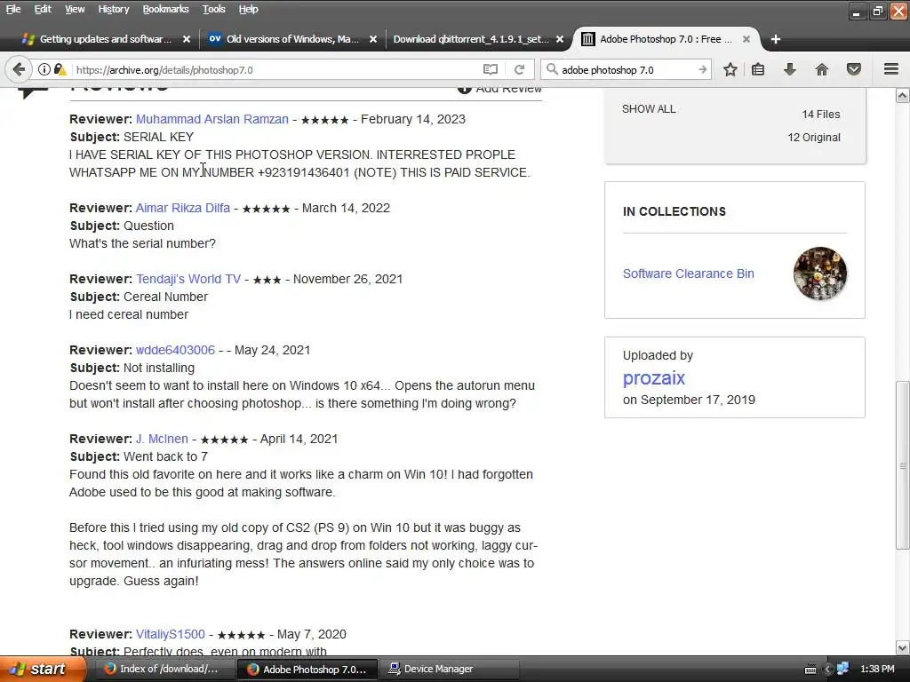Open the Windows start button
The image size is (910, 682).
[x=43, y=669]
